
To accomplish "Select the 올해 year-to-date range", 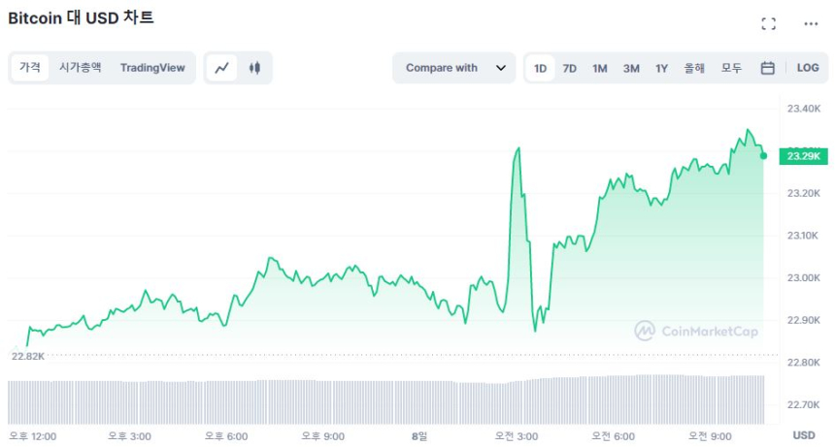I will pyautogui.click(x=694, y=68).
